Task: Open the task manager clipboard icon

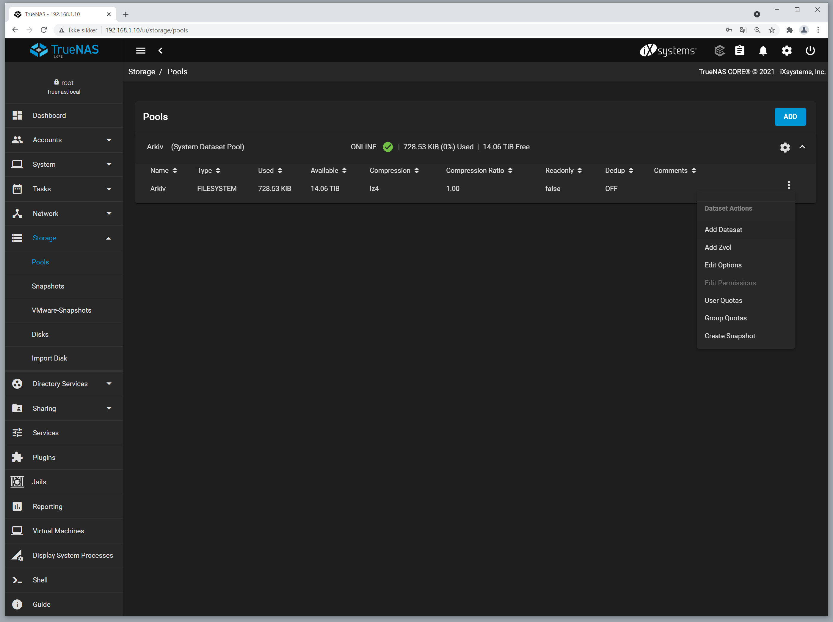Action: [740, 51]
